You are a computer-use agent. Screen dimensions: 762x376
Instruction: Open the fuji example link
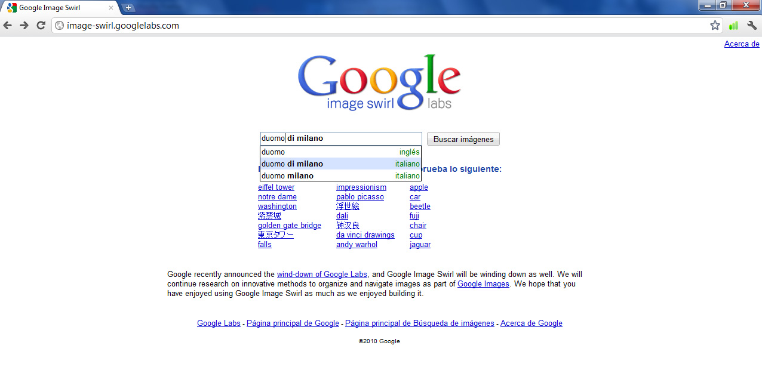point(414,216)
